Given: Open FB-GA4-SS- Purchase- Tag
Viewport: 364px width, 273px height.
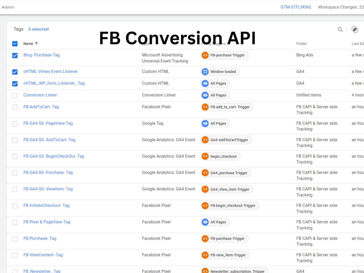Looking at the screenshot, I should click(48, 173).
